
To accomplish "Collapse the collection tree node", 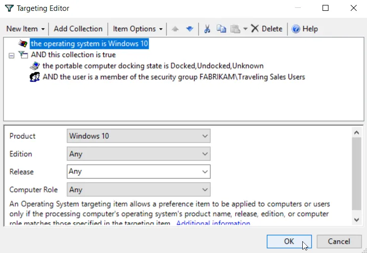I will (x=11, y=56).
